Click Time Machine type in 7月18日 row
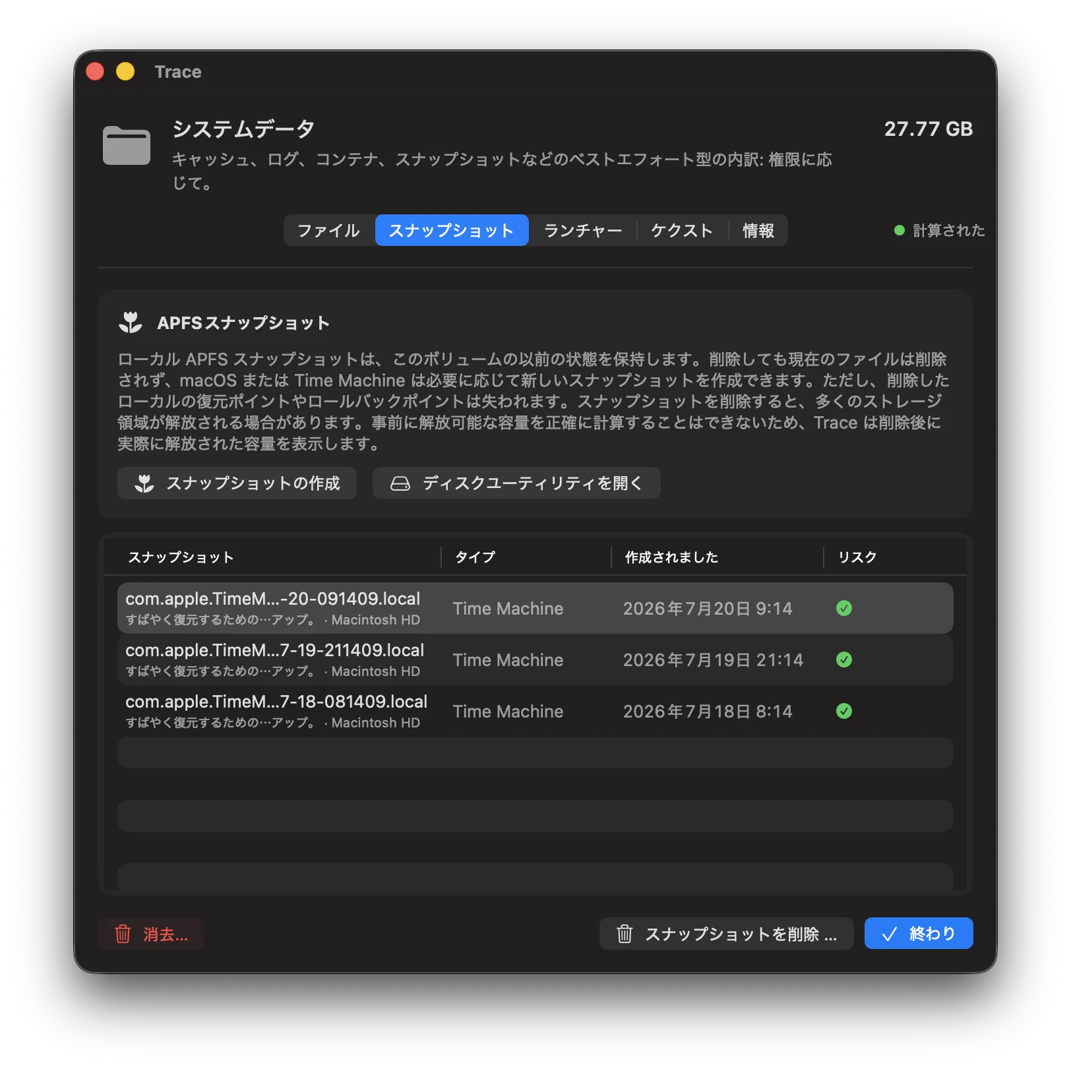Screen dimensions: 1071x1071 click(x=508, y=712)
